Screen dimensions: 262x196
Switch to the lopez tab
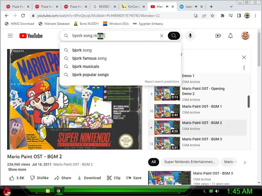[189, 7]
